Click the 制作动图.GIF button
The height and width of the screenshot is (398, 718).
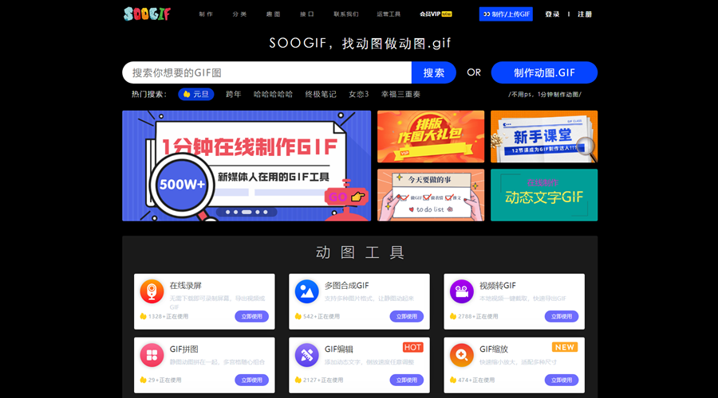(544, 72)
